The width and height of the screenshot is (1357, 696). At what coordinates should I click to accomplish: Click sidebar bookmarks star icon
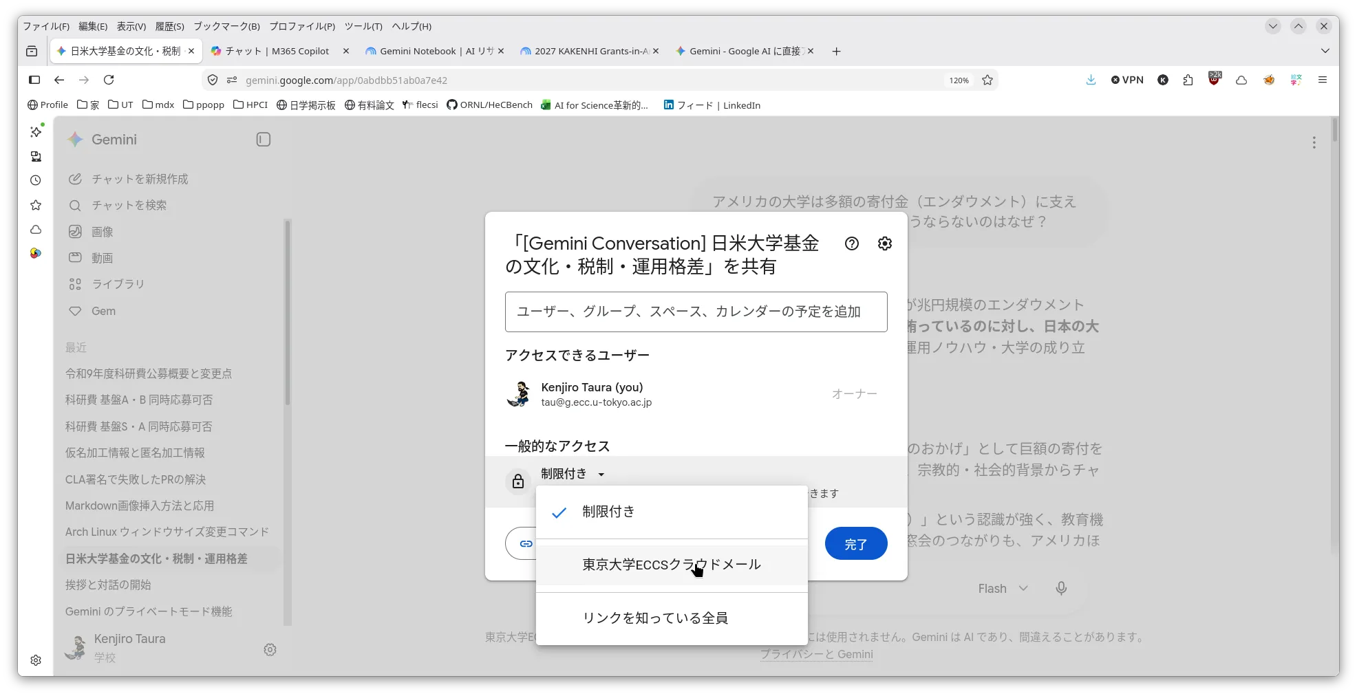36,205
